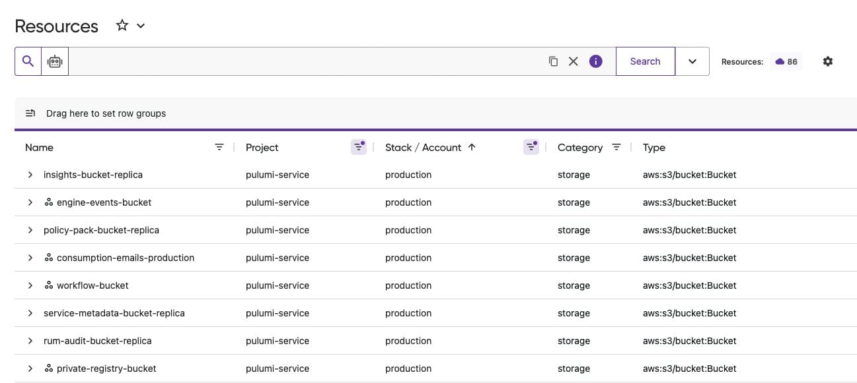The width and height of the screenshot is (857, 383).
Task: Click storage in the policy-pack-bucket-replica row
Action: (574, 230)
